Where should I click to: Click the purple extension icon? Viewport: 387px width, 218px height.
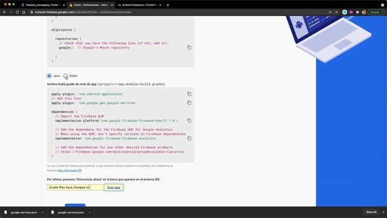351,12
